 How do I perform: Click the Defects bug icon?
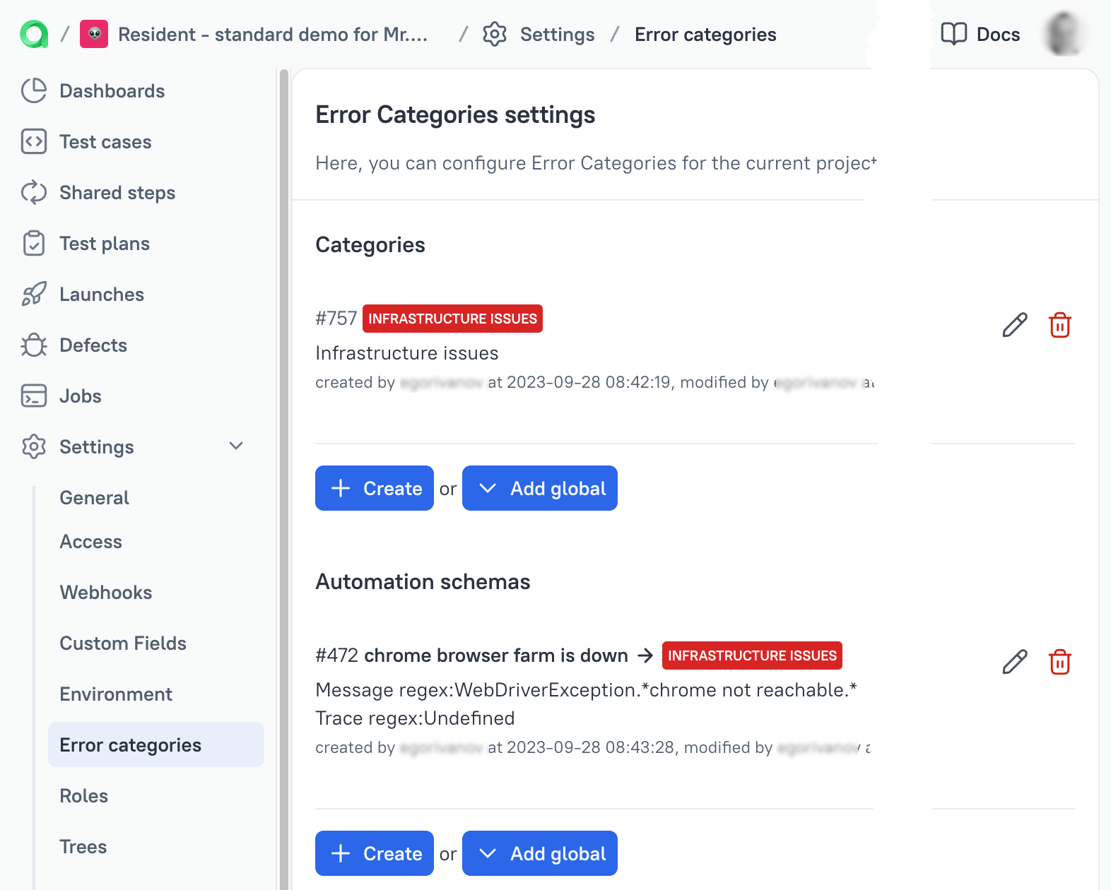coord(34,345)
